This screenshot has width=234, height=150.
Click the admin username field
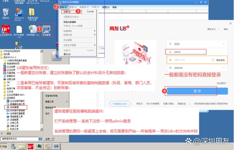197,52
